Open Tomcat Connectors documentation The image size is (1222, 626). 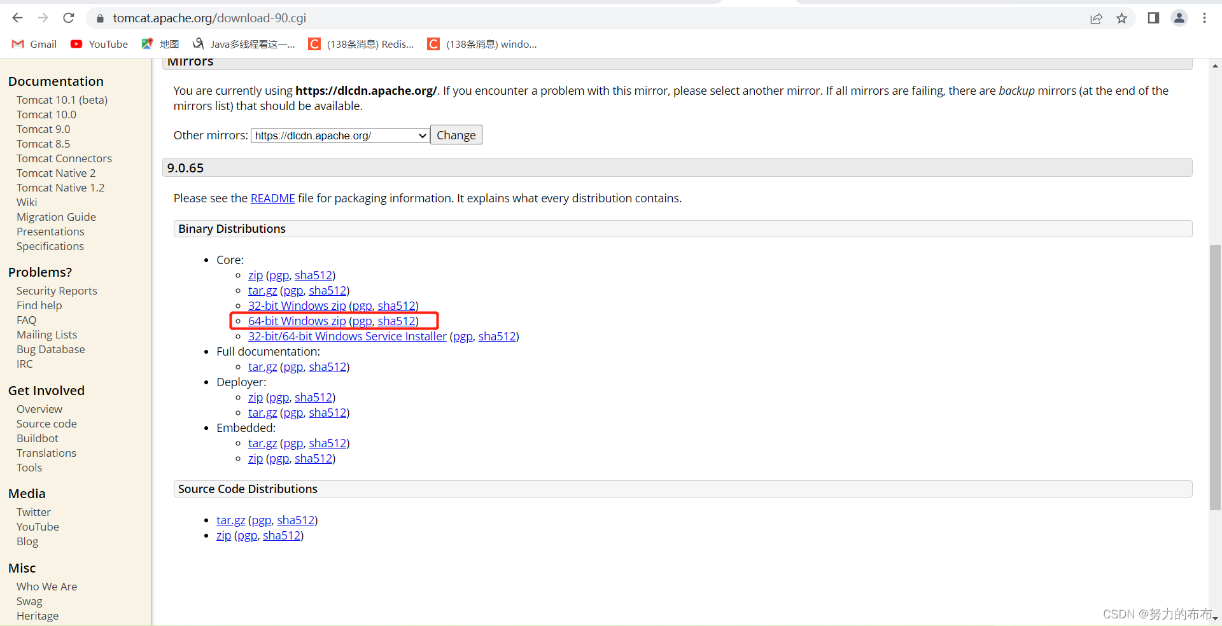click(64, 158)
